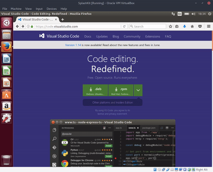Click the Firefox back arrow button
Image resolution: width=213 pixels, height=172 pixels.
point(17,26)
